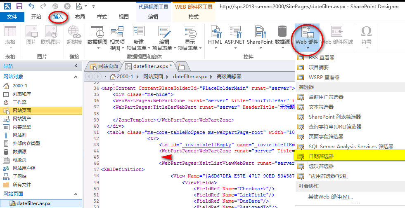Click the 符号 symbol button

tap(366, 37)
